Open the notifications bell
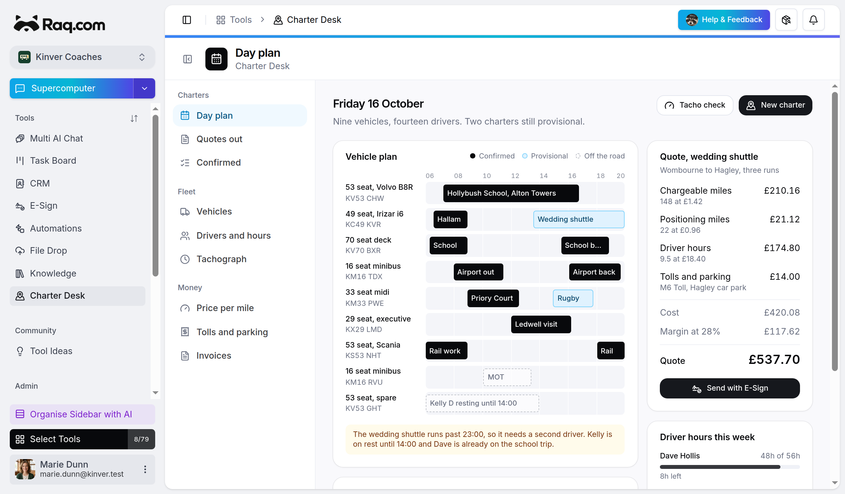Viewport: 845px width, 494px height. click(x=813, y=20)
